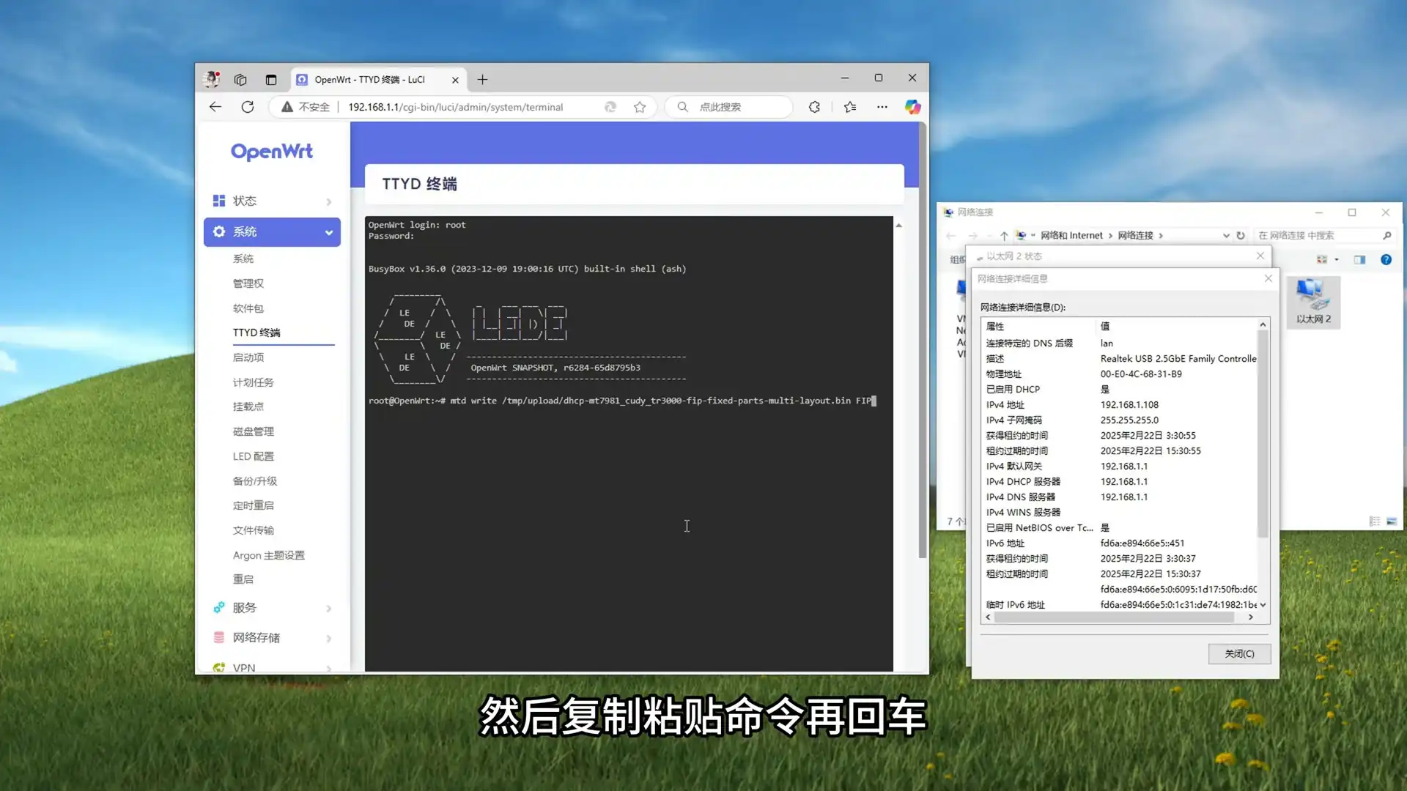Select the 文件传输 sidebar entry
The image size is (1407, 791).
click(x=254, y=530)
